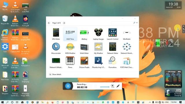Open the notification center icon
The image size is (185, 104).
click(180, 102)
